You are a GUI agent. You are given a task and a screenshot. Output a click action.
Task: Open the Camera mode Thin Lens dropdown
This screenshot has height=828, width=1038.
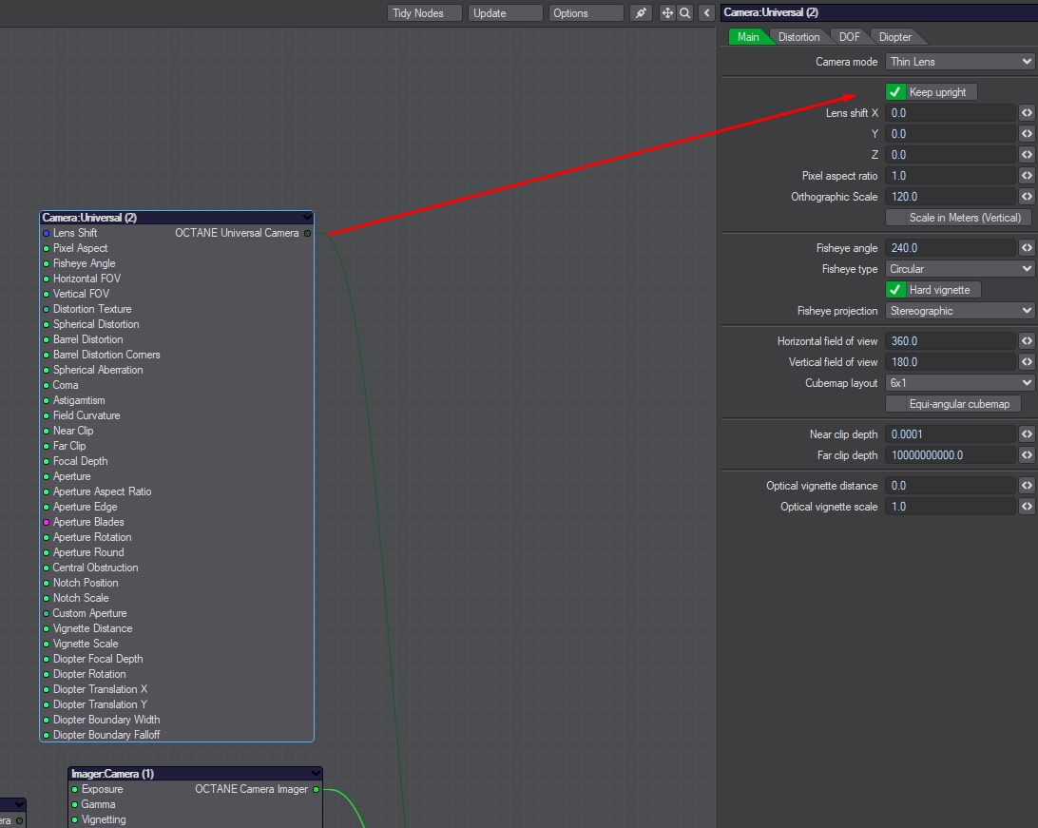(960, 62)
